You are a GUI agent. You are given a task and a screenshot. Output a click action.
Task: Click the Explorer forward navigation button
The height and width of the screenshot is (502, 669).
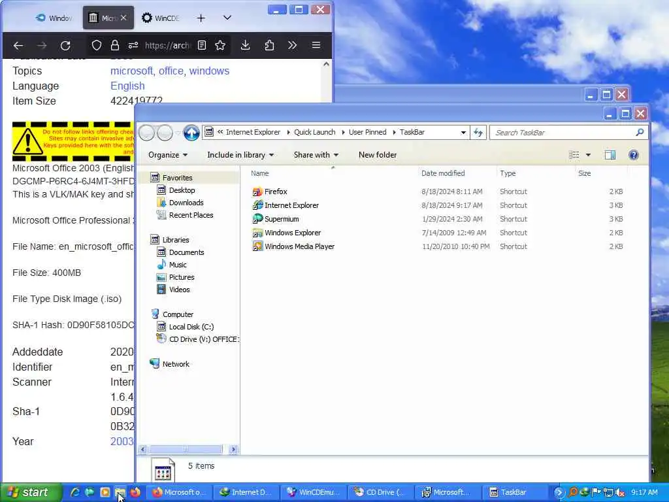pos(165,133)
